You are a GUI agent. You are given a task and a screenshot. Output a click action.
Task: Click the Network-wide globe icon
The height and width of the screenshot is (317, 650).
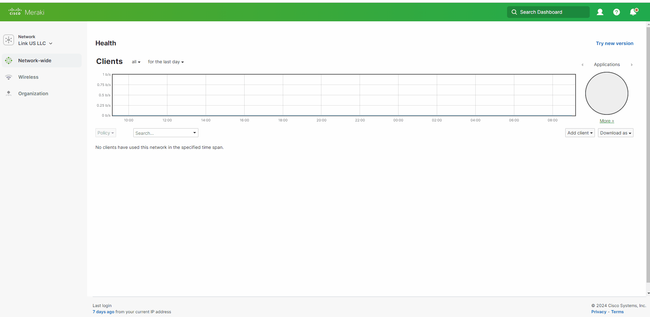pyautogui.click(x=9, y=61)
